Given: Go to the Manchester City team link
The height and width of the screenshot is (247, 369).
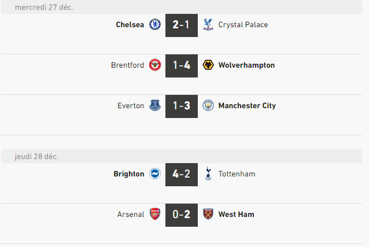Looking at the screenshot, I should point(247,106).
